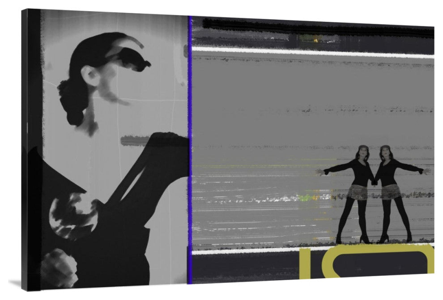The image size is (443, 300).
Task: Click the green-yellow speck in gray panel
Action: 305,197
